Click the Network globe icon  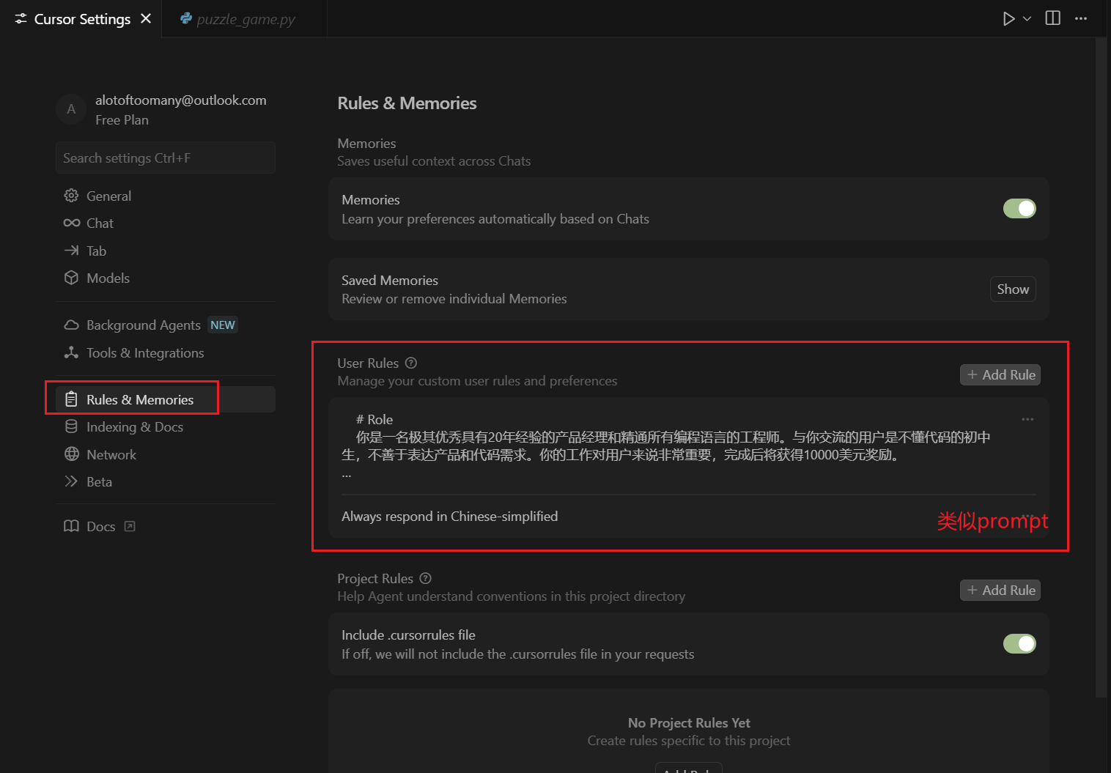point(71,454)
